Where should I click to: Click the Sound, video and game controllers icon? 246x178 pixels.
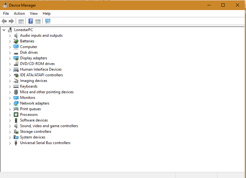click(x=16, y=126)
